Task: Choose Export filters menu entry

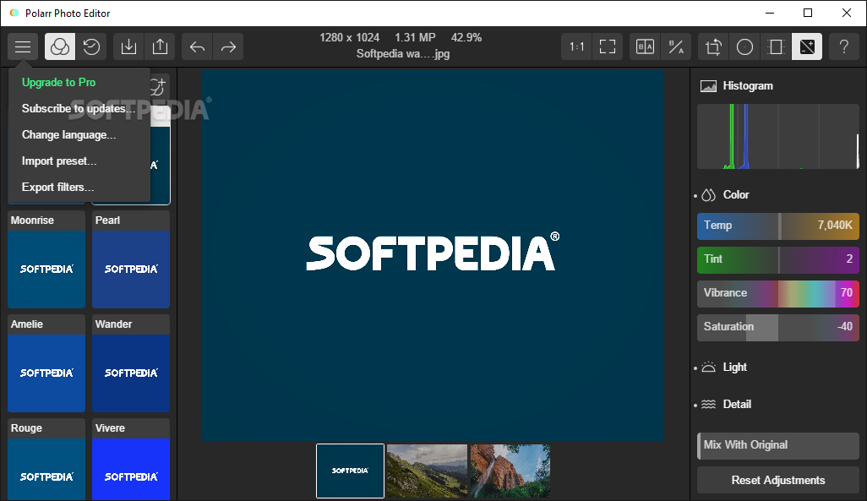Action: pos(57,187)
